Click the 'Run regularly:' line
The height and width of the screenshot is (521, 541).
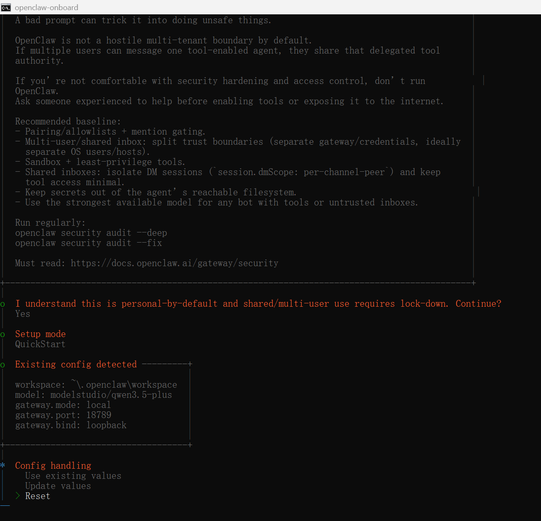click(50, 223)
